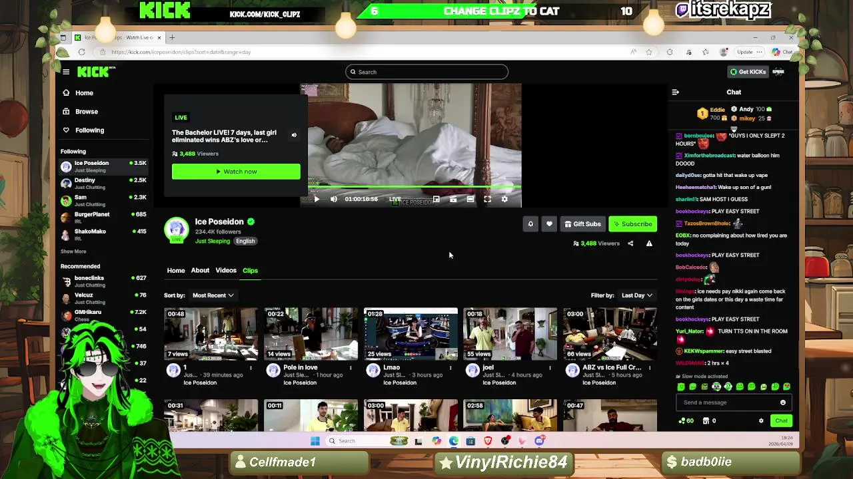Click the Subscribe button
Viewport: 853px width, 479px height.
pos(632,224)
